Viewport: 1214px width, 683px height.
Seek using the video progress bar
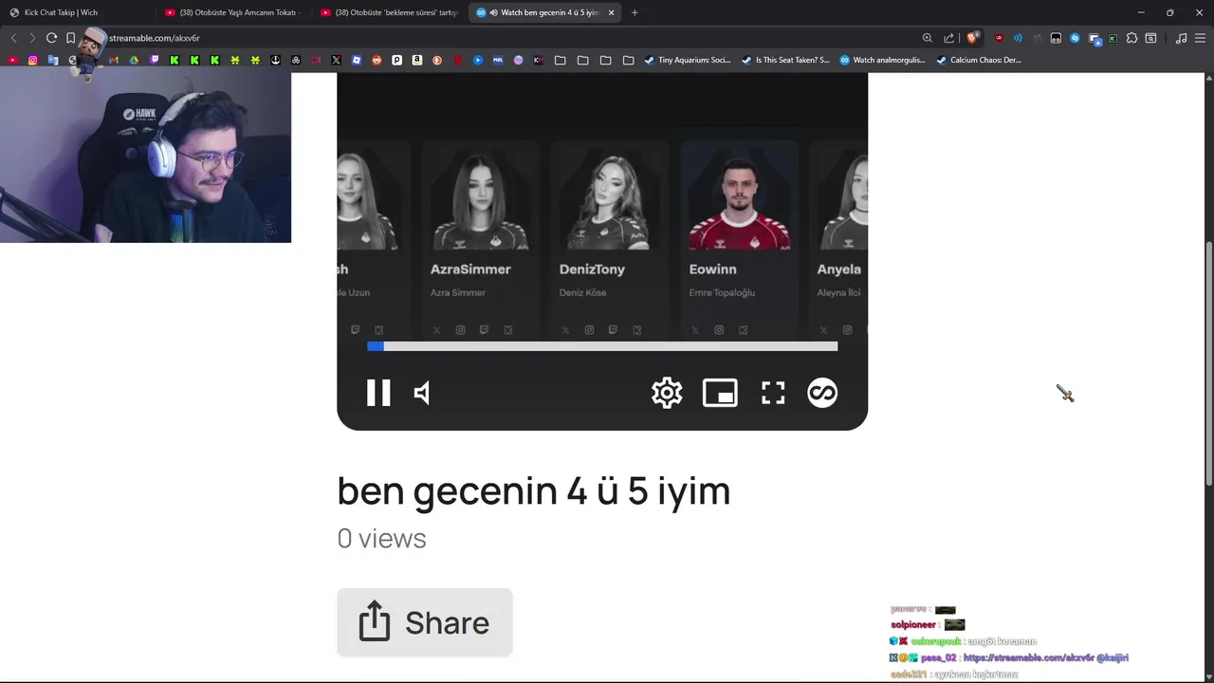(602, 346)
